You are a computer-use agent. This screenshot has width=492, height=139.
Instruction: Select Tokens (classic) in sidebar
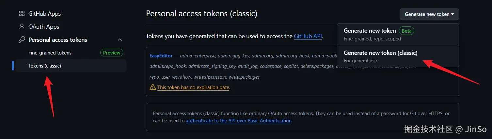(x=45, y=66)
